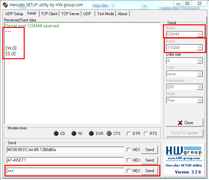Click the CTS modem line indicator
This screenshot has width=209, height=180.
[x=109, y=133]
